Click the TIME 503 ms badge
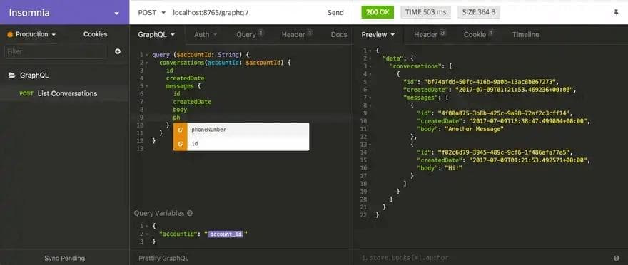 [425, 12]
